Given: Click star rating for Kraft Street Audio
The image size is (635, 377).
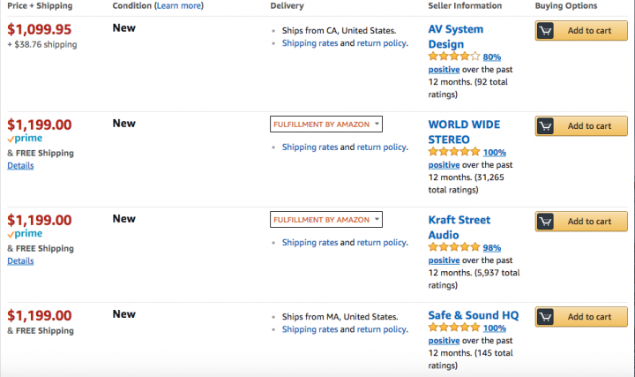Looking at the screenshot, I should pos(454,247).
